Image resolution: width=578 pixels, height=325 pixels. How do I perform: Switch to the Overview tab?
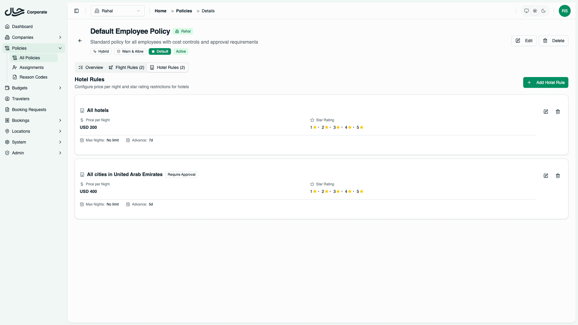[91, 67]
